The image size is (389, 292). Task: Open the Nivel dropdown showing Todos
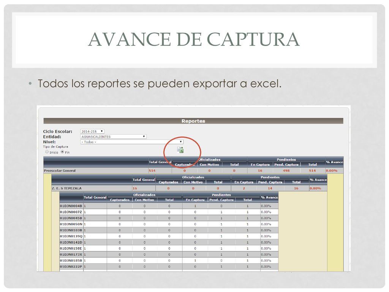click(132, 142)
